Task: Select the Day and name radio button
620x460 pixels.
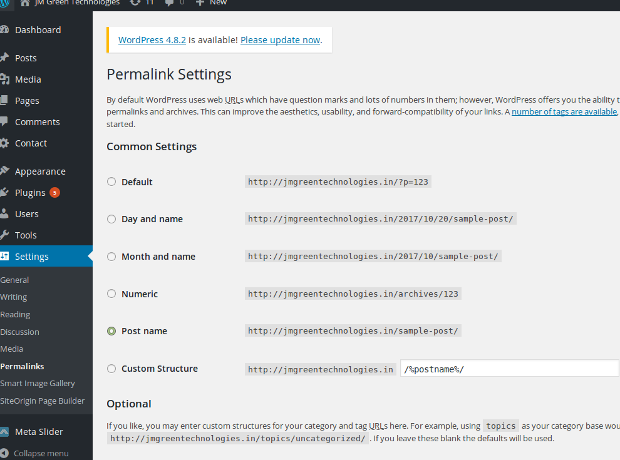Action: pyautogui.click(x=111, y=219)
